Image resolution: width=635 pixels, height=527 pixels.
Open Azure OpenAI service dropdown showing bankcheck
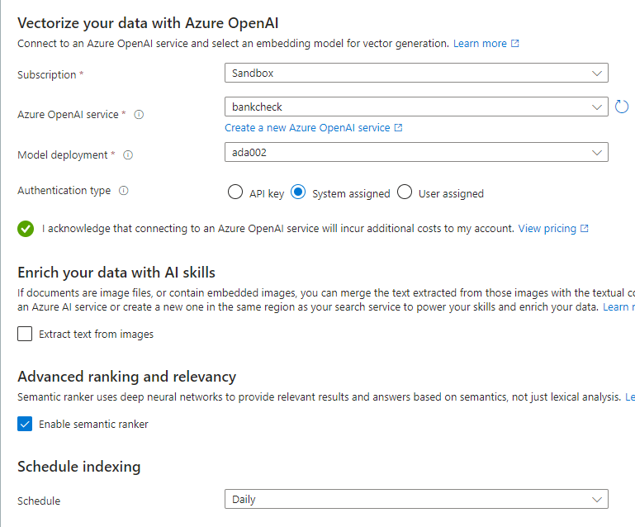(416, 107)
